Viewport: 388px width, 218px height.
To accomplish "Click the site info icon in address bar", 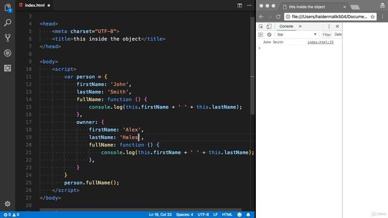I will [x=287, y=16].
